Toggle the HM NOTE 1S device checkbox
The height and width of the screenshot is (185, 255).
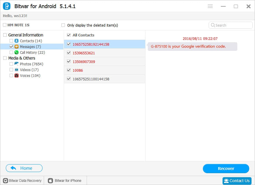tap(5, 25)
